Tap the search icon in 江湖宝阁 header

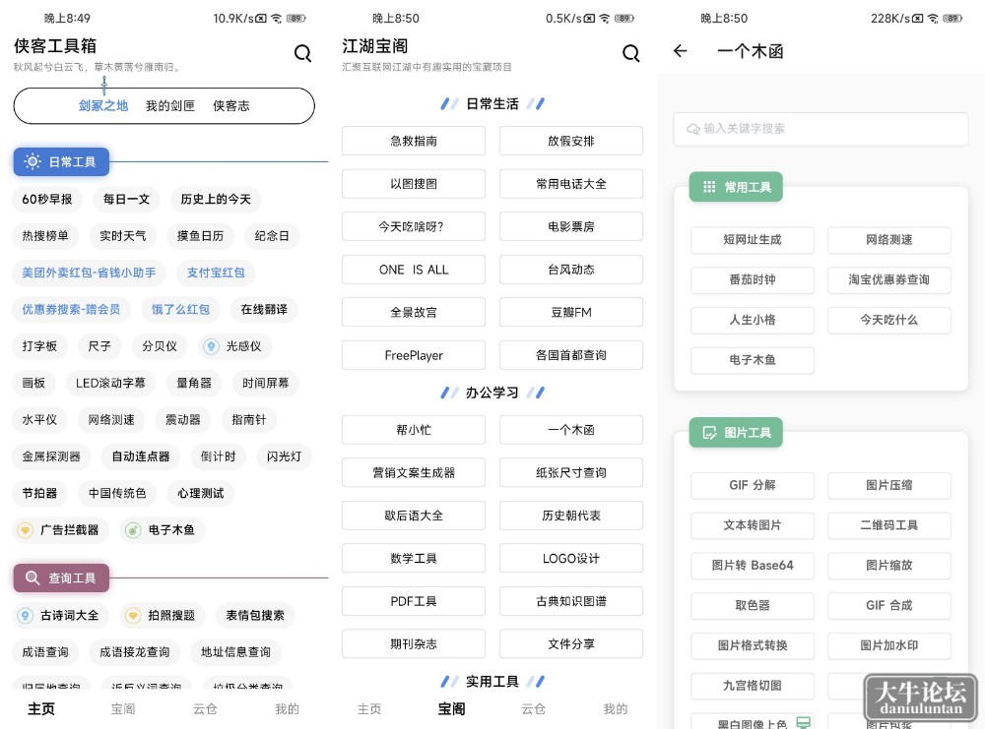click(630, 53)
